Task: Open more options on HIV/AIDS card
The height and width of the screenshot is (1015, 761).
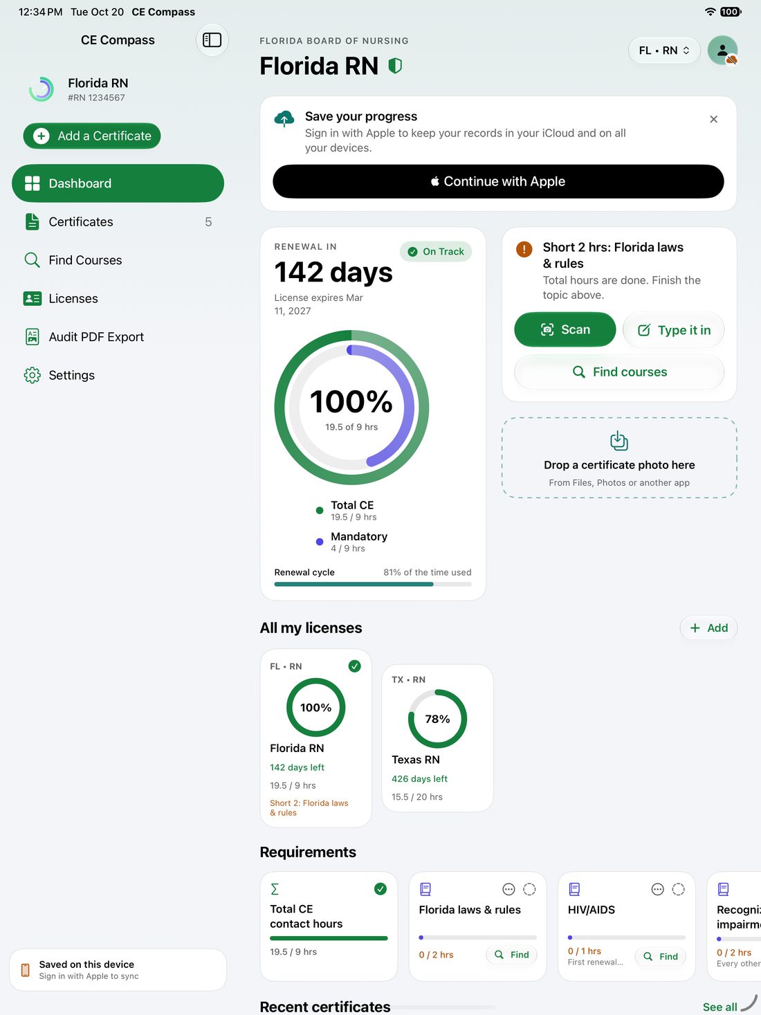Action: pos(657,889)
